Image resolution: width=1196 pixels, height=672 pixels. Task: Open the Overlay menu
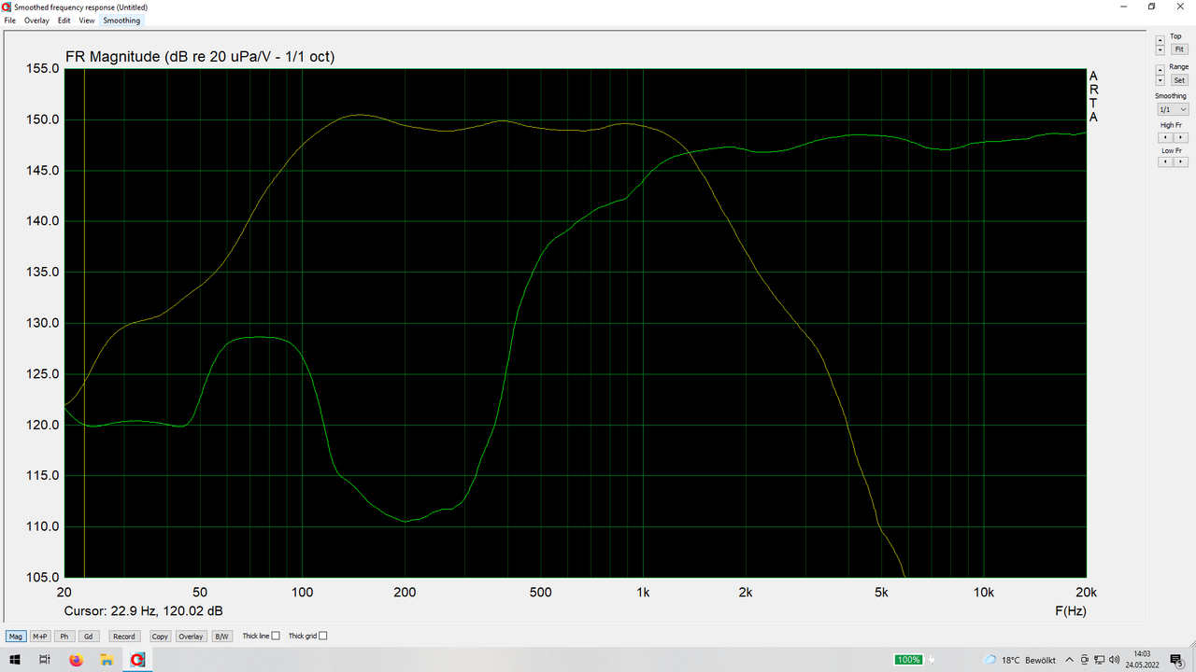point(36,21)
